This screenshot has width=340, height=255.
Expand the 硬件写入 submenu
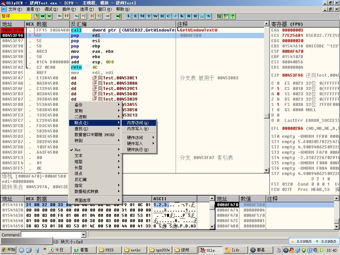point(138,143)
